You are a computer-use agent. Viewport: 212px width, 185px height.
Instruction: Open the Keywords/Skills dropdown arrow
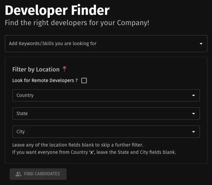click(201, 44)
